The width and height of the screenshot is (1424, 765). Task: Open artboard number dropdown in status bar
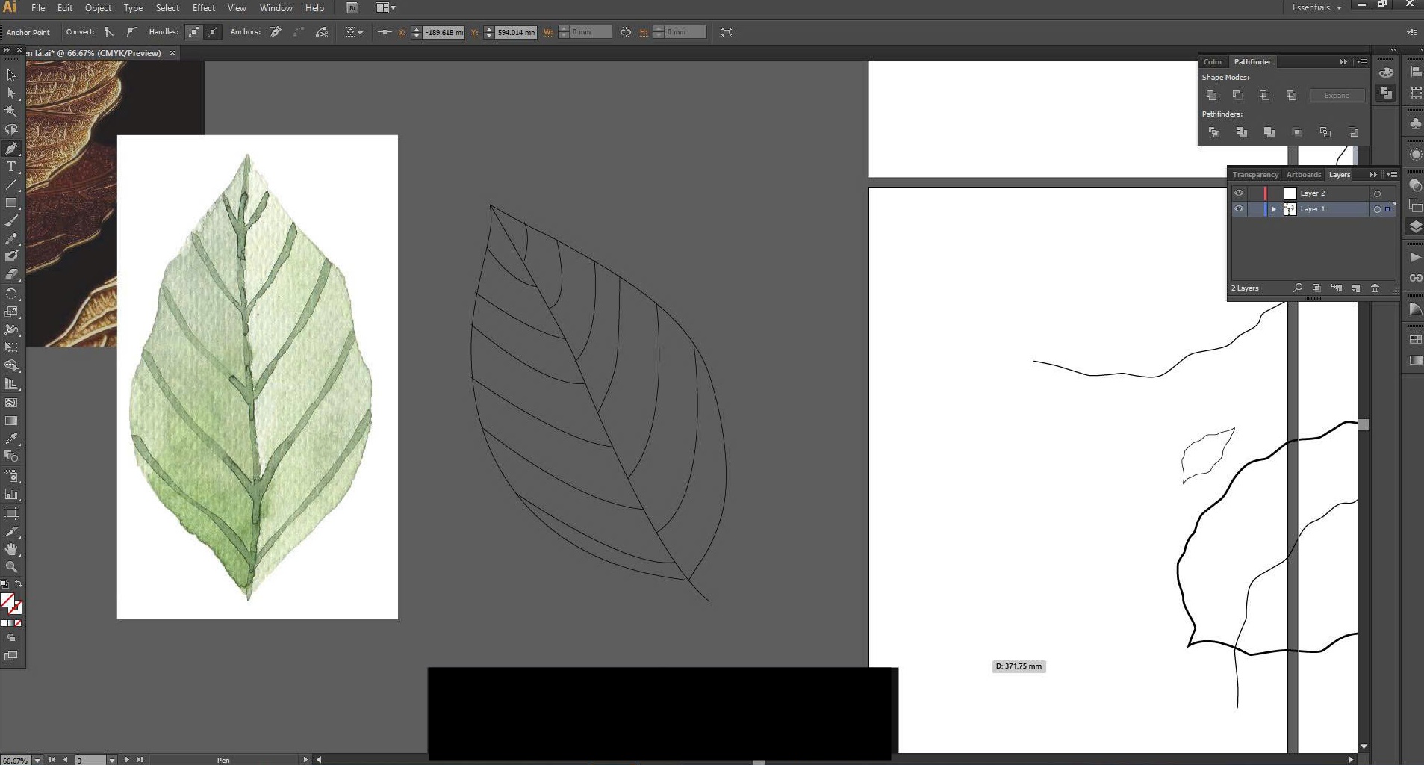coord(111,760)
